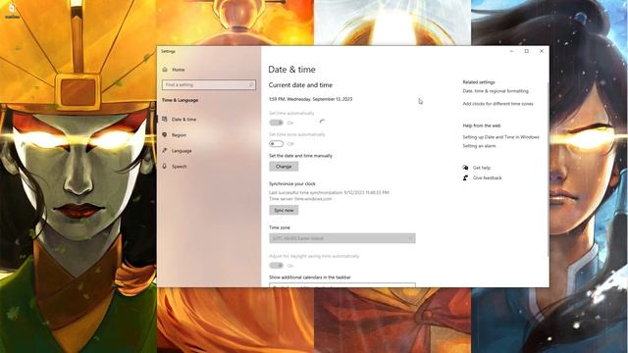Click the Help from the web heading

click(482, 126)
